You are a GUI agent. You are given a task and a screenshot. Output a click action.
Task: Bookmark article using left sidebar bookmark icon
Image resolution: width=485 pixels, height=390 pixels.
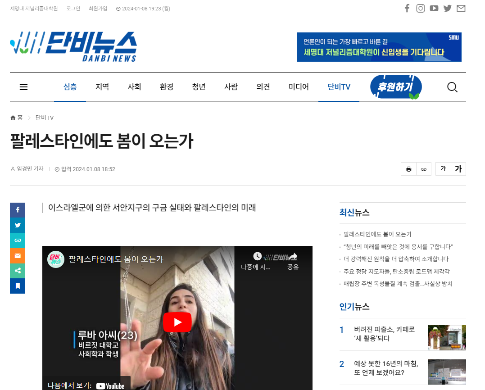point(18,286)
